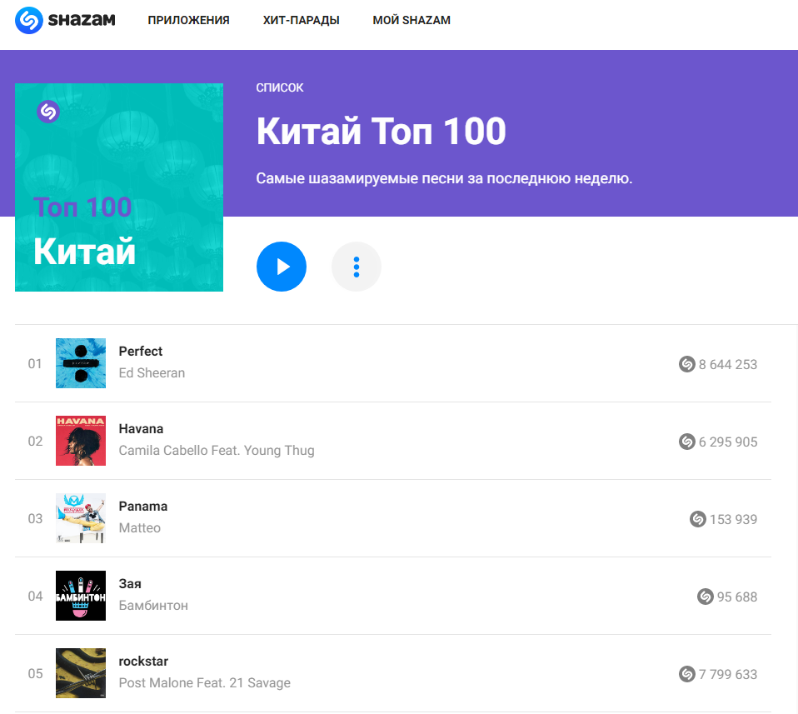The height and width of the screenshot is (714, 798).
Task: Open the Perfect song title link
Action: pos(141,351)
